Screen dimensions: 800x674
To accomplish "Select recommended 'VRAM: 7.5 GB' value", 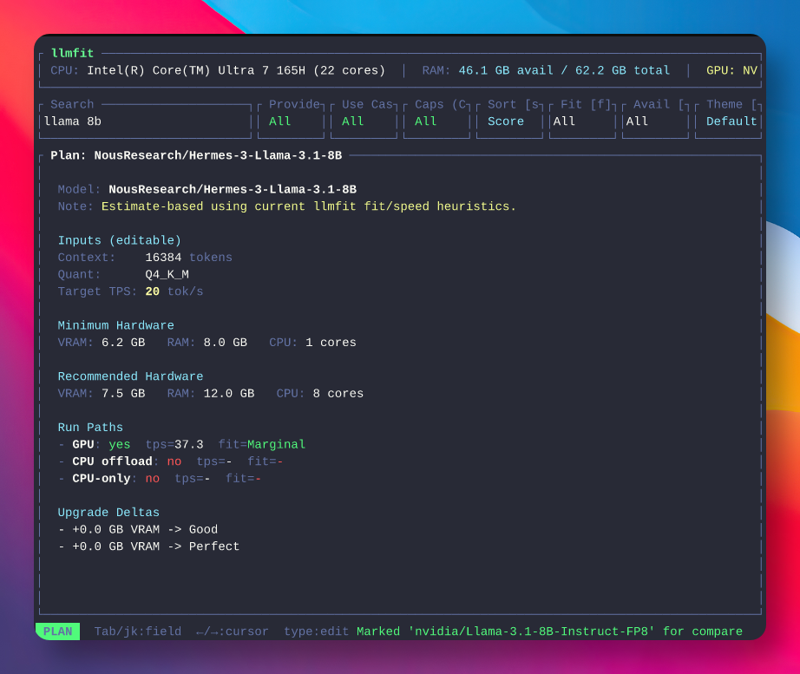I will click(x=102, y=393).
